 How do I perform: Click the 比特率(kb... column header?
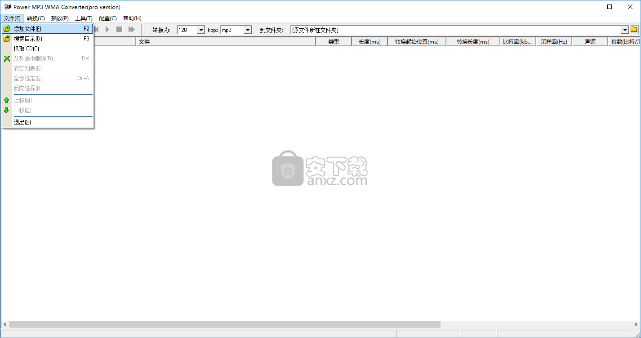pyautogui.click(x=518, y=41)
